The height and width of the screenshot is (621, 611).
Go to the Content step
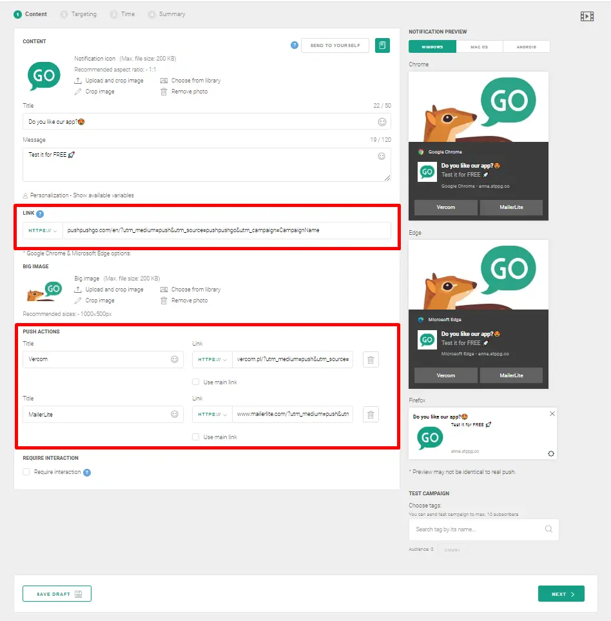click(x=30, y=14)
